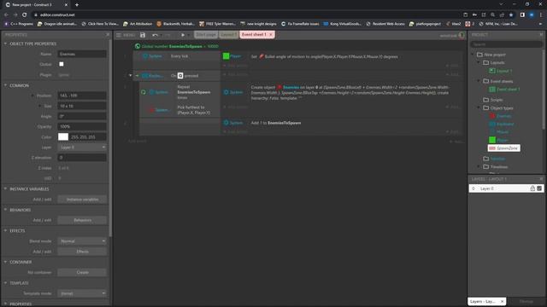
Task: Toggle the lock on Layer 0
Action: tap(532, 188)
